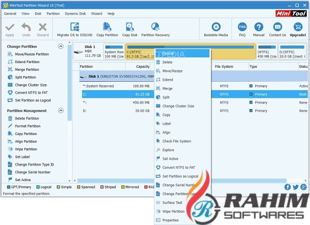310x225 pixels.
Task: Choose Change Serial Number in sidebar
Action: point(29,172)
